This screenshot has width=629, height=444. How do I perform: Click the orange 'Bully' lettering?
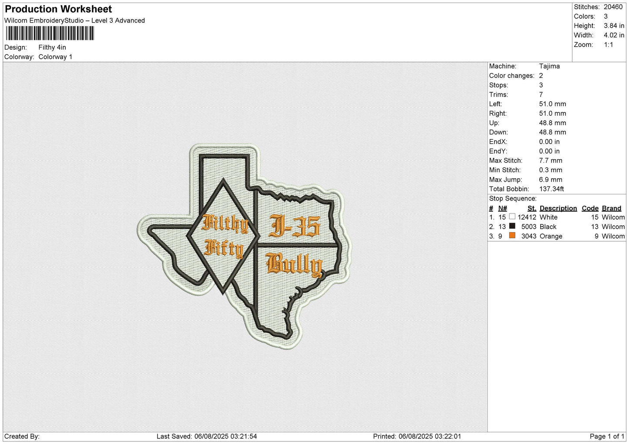tap(294, 264)
